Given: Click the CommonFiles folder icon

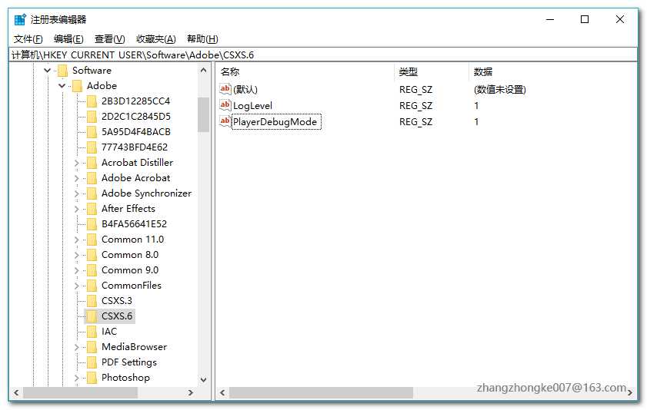Looking at the screenshot, I should click(x=92, y=286).
